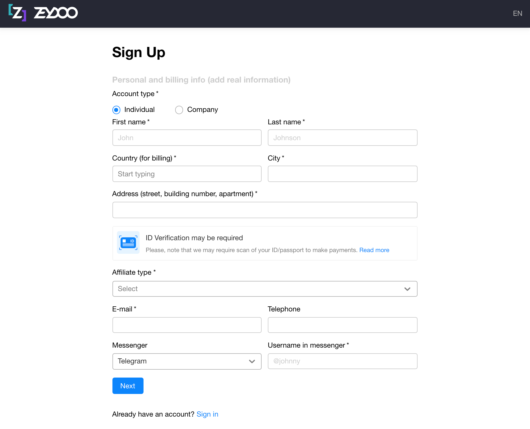Click the E-mail input field
Image resolution: width=530 pixels, height=429 pixels.
click(x=187, y=325)
